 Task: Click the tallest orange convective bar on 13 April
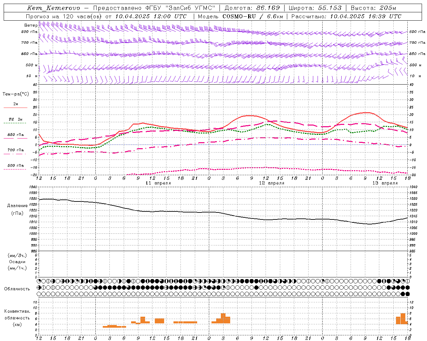tap(403, 319)
